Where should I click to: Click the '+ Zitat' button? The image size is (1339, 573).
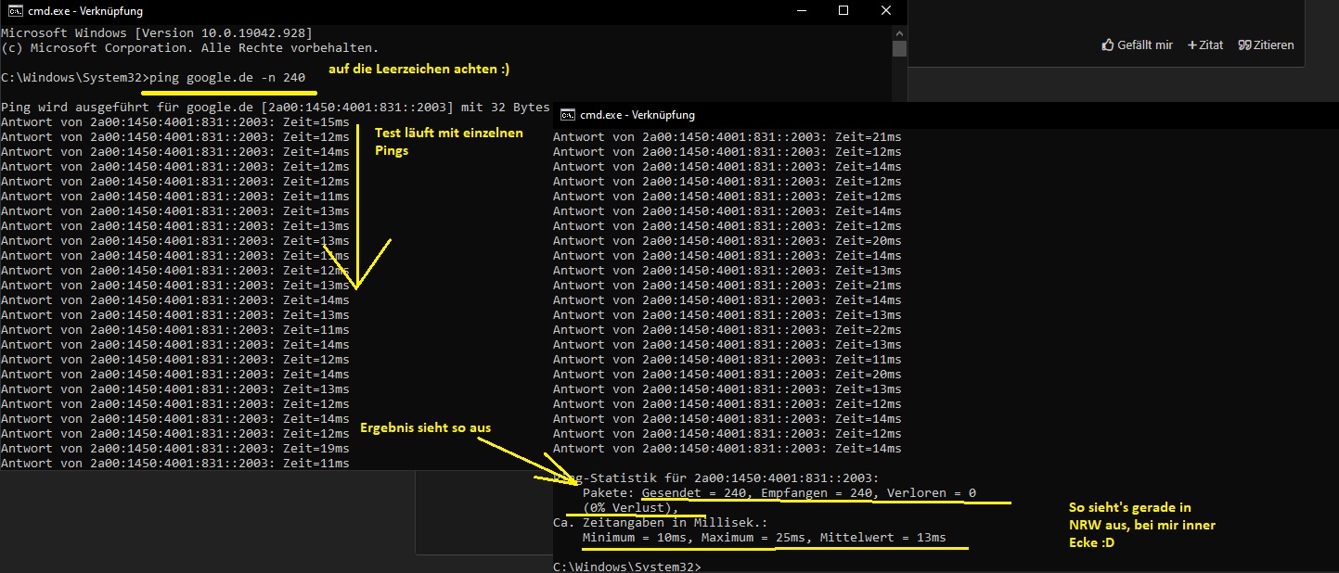[1205, 45]
